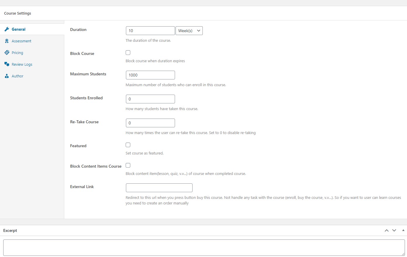Screen dimensions: 407x257
Task: Click the External Link label
Action: tap(82, 187)
